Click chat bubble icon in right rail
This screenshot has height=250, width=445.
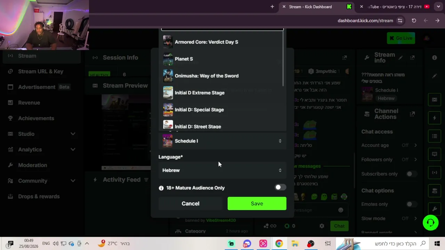coord(435,154)
